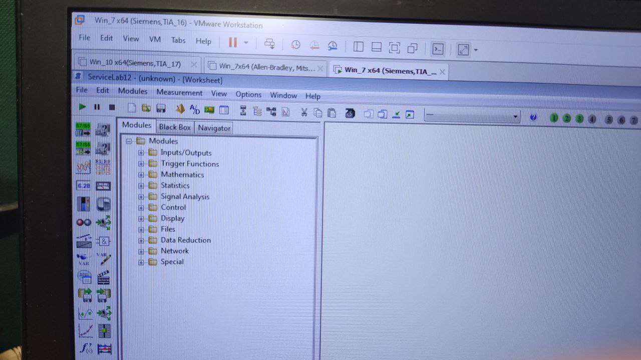Select the Files tree item
641x360 pixels.
(168, 229)
